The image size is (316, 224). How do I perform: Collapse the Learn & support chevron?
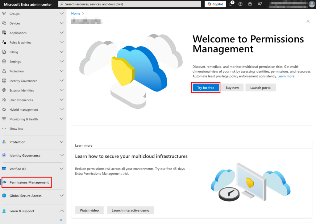(x=61, y=211)
